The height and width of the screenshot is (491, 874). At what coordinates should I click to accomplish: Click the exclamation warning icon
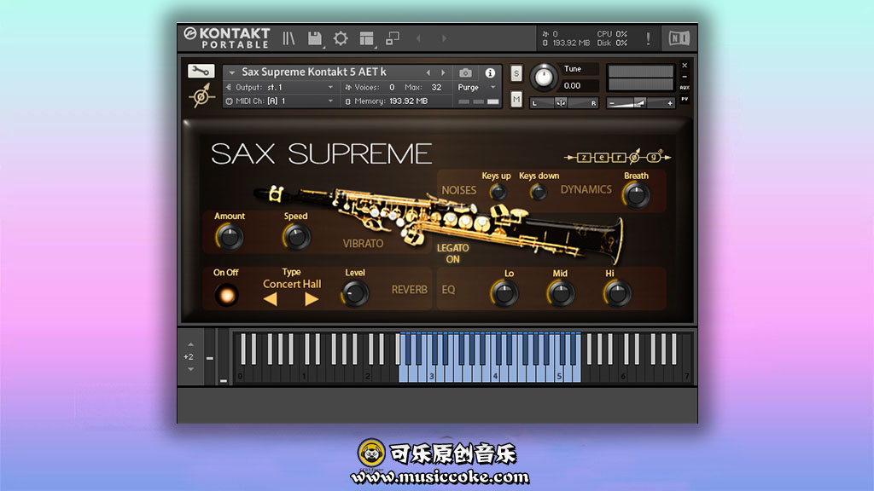pos(648,38)
